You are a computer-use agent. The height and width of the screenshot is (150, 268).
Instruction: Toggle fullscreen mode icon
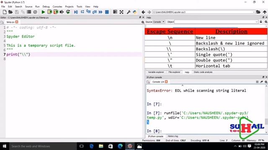pos(121,12)
